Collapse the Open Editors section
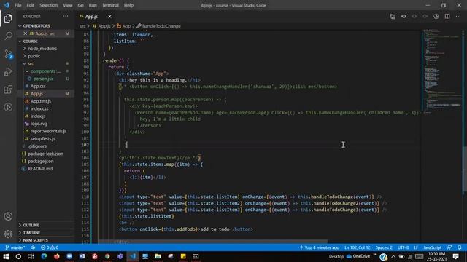Image resolution: width=467 pixels, height=262 pixels. coord(45,26)
